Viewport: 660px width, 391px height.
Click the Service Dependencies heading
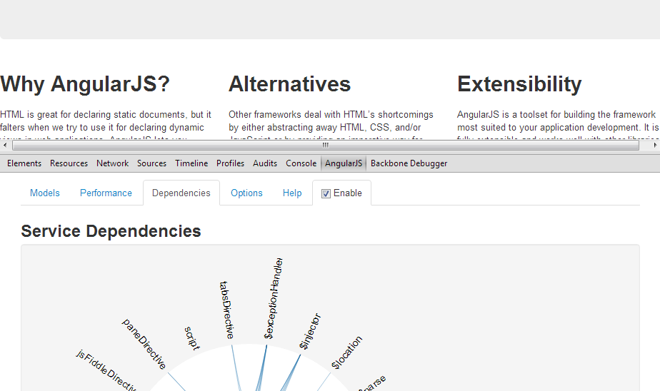coord(111,231)
